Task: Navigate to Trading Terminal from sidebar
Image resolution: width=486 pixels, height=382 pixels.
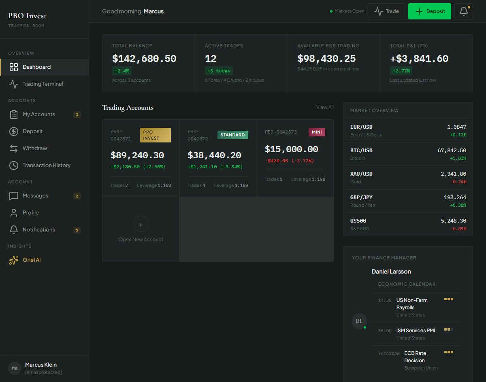Action: (43, 84)
